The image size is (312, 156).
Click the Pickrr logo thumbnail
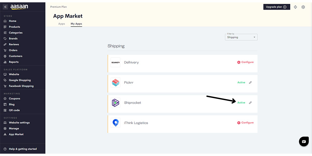click(x=115, y=82)
